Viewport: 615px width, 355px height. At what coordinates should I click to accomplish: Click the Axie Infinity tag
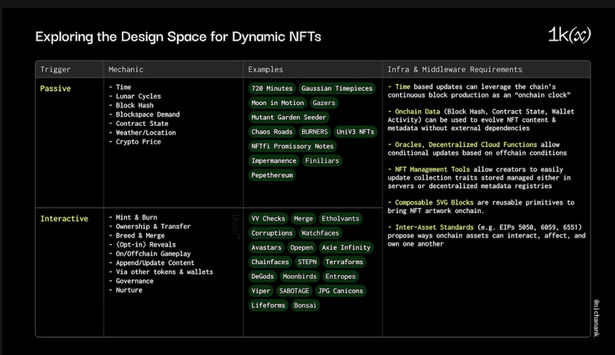click(346, 248)
